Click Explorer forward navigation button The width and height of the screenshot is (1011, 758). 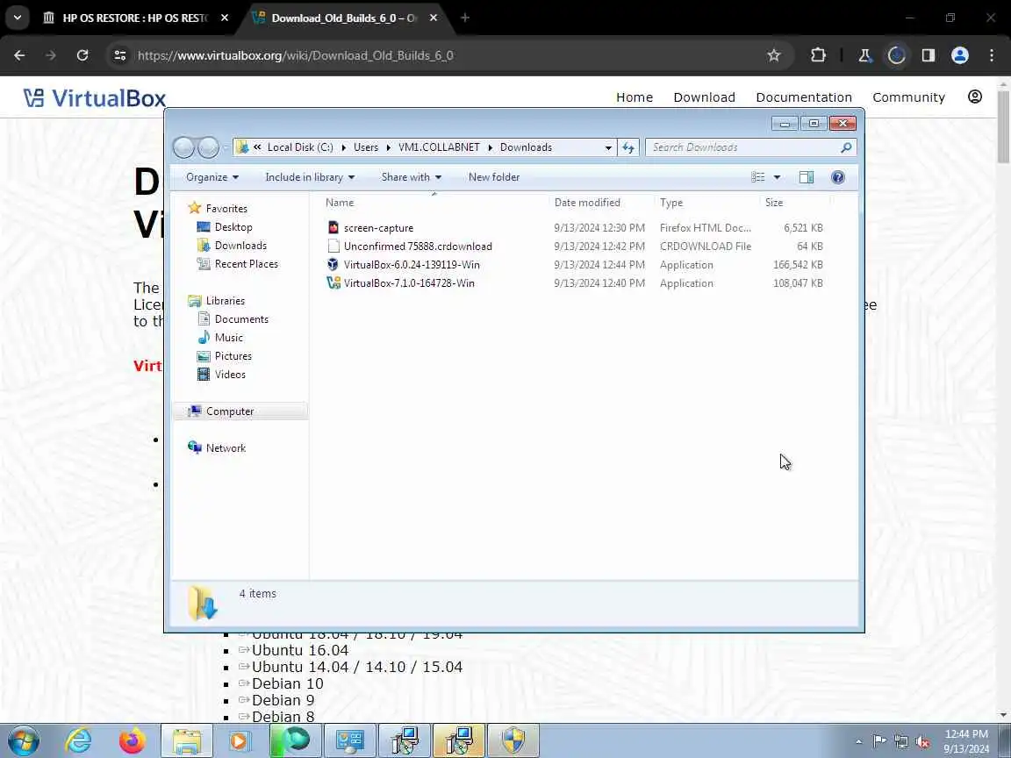point(208,147)
